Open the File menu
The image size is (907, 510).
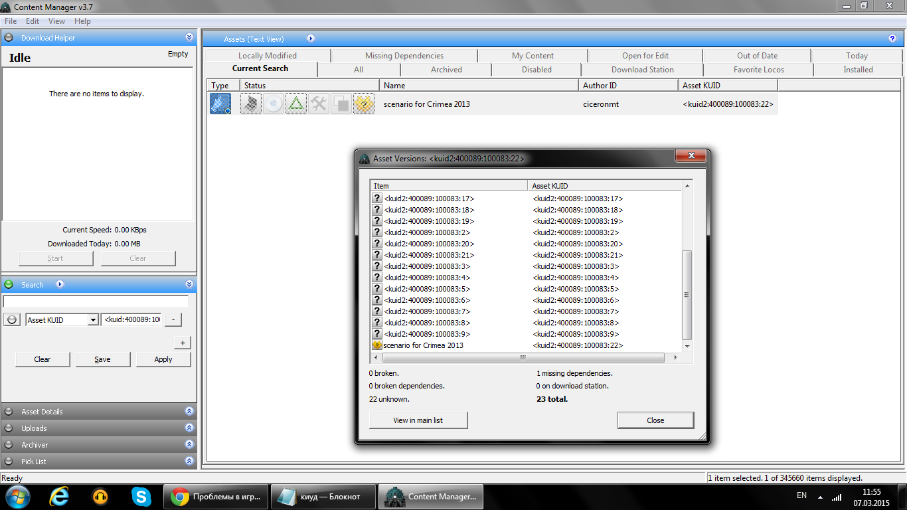[x=11, y=21]
